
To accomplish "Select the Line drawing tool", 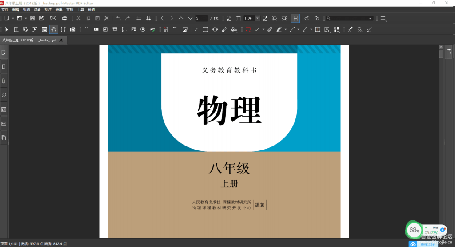I will click(x=196, y=29).
